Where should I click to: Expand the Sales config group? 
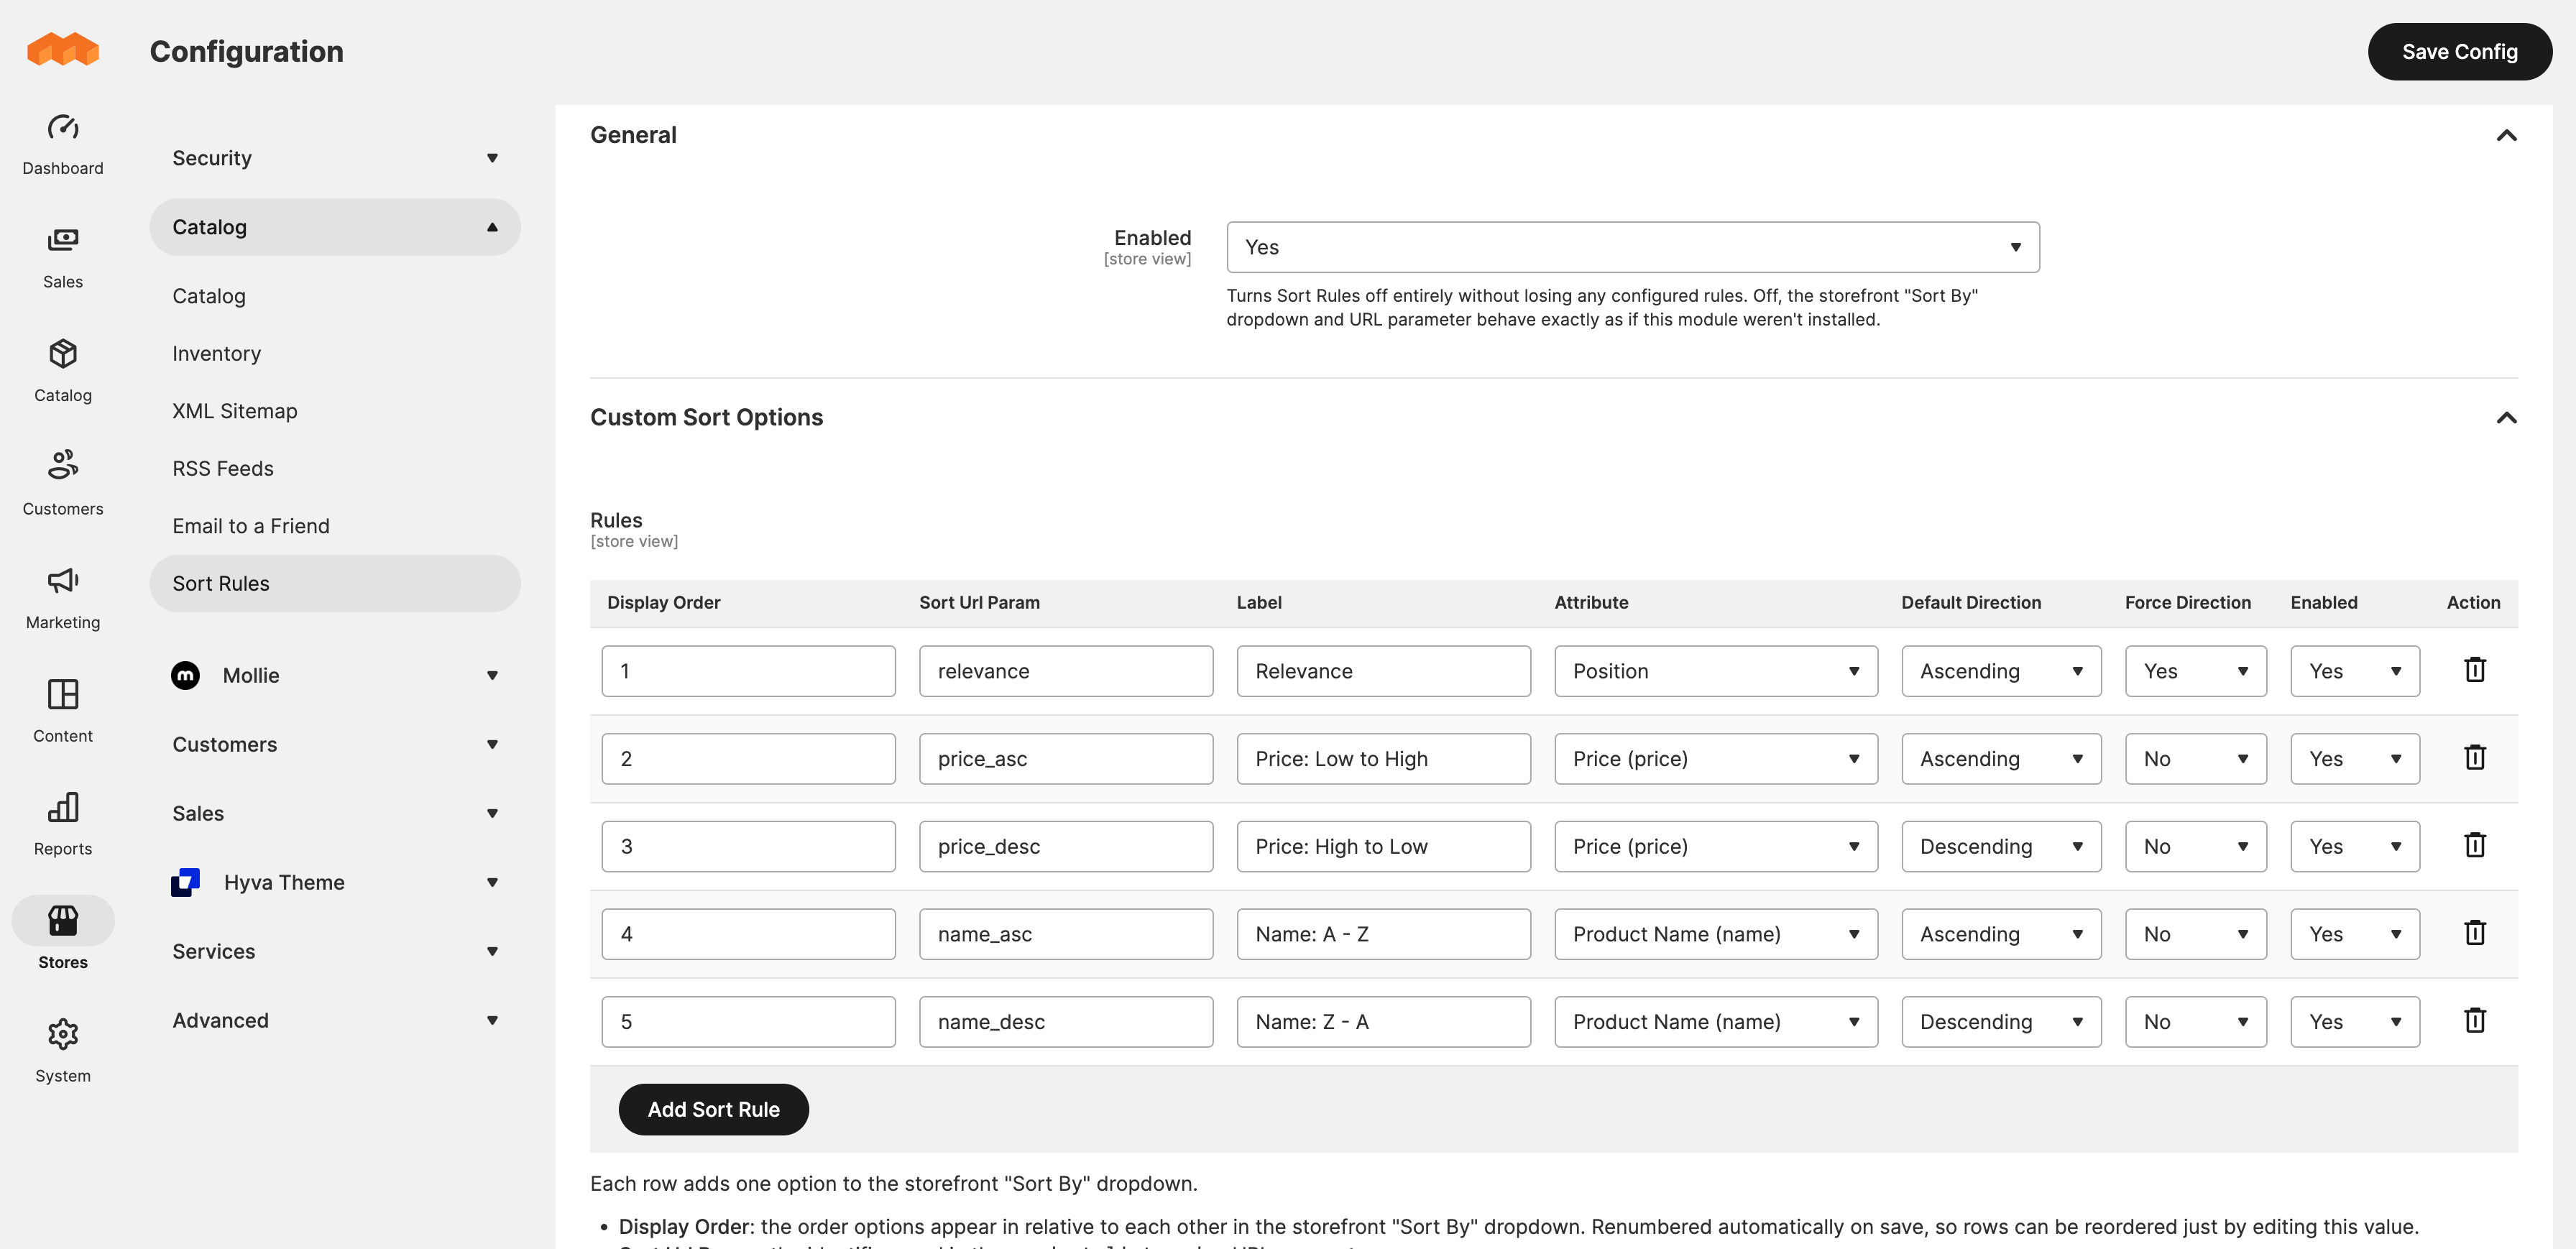335,814
